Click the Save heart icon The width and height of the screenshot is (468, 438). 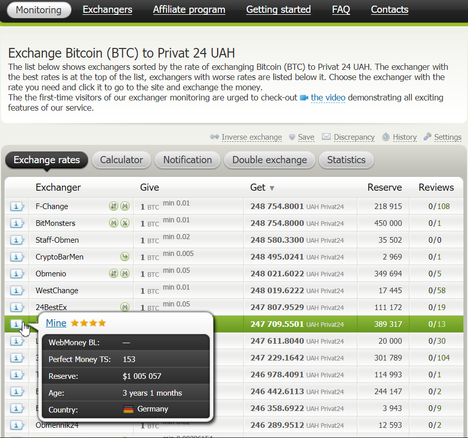(292, 137)
